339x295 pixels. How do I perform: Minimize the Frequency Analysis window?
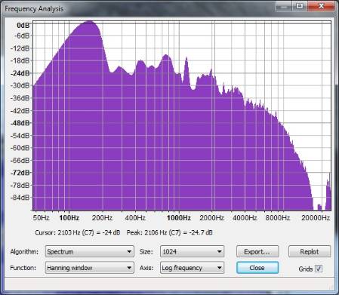click(x=284, y=6)
